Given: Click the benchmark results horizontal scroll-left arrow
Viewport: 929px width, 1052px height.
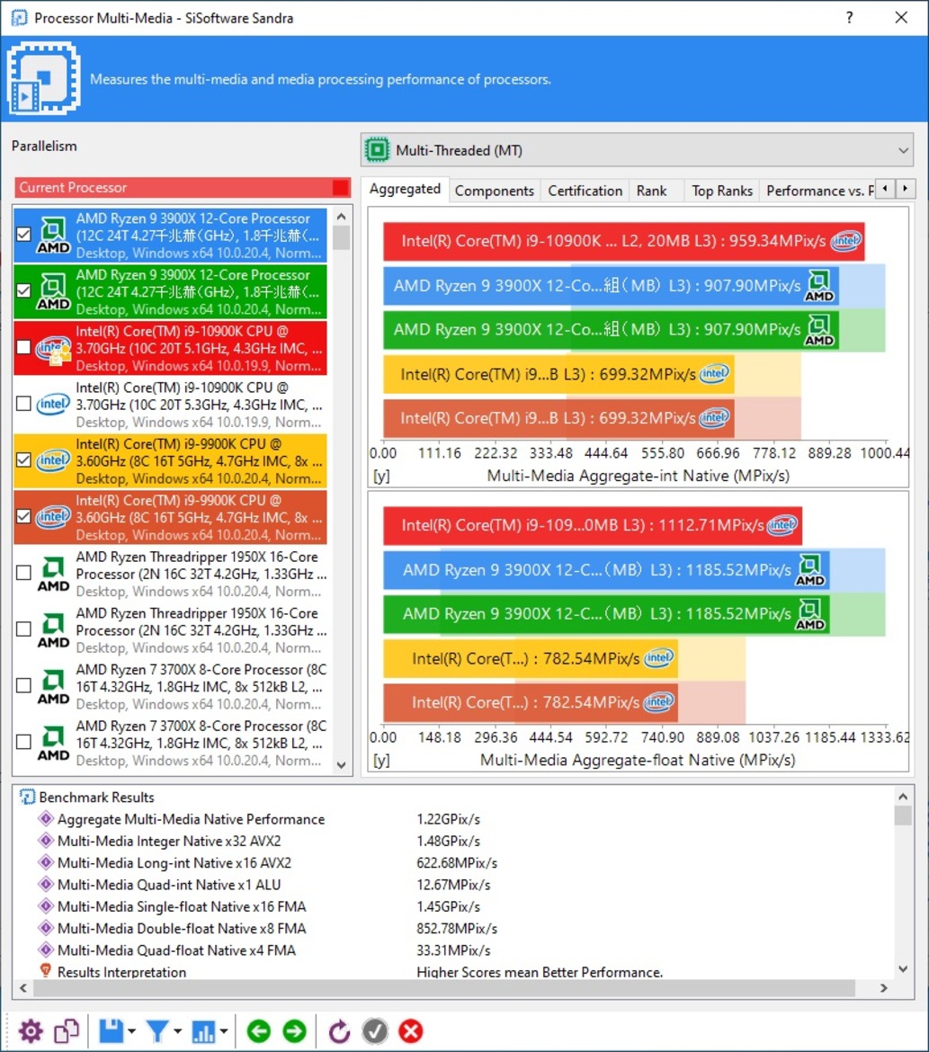Looking at the screenshot, I should point(23,987).
